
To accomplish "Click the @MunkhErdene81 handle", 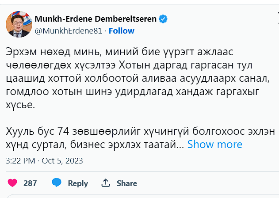I will (x=68, y=31).
